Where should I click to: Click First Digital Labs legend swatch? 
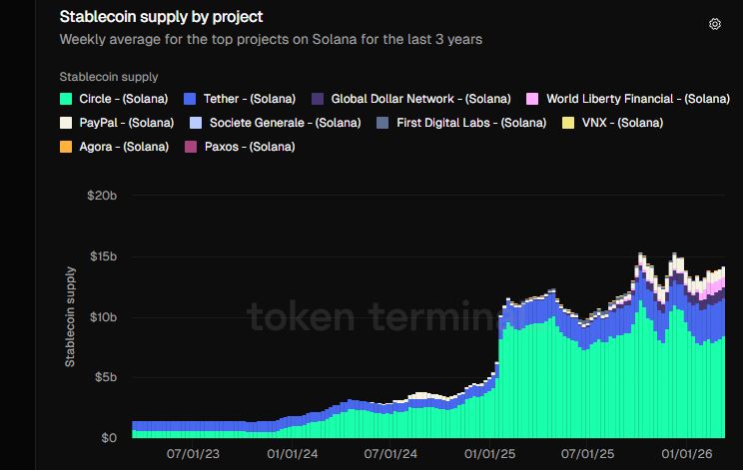[x=383, y=123]
